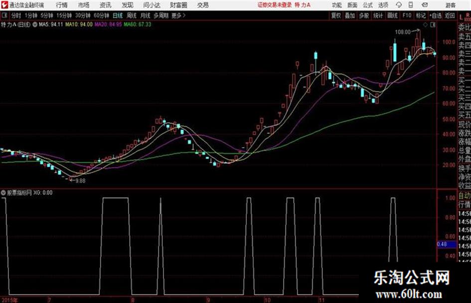Viewport: 471px width, 303px height.
Task: Click the 返回 back button
Action: pyautogui.click(x=450, y=15)
